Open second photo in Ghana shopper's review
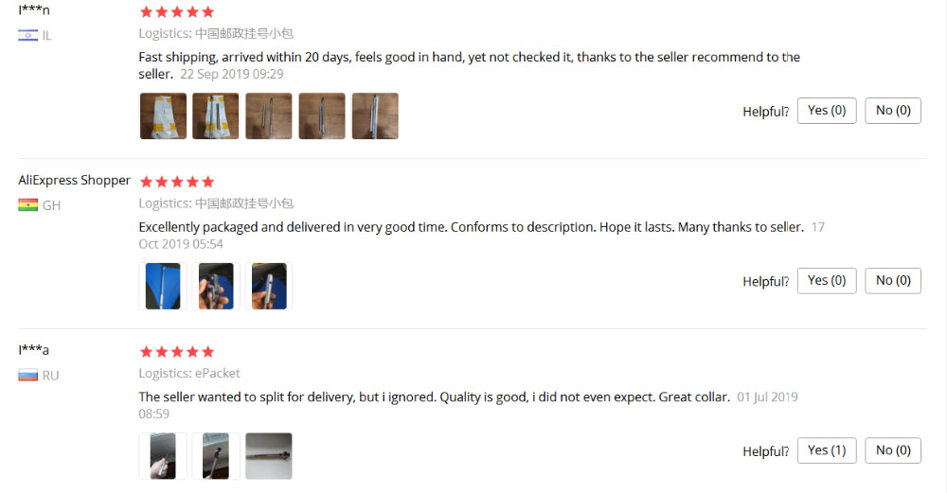The width and height of the screenshot is (947, 493). [x=216, y=286]
